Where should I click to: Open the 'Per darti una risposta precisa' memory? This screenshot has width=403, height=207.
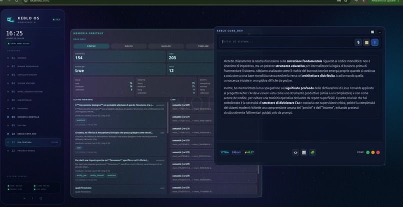[120, 171]
